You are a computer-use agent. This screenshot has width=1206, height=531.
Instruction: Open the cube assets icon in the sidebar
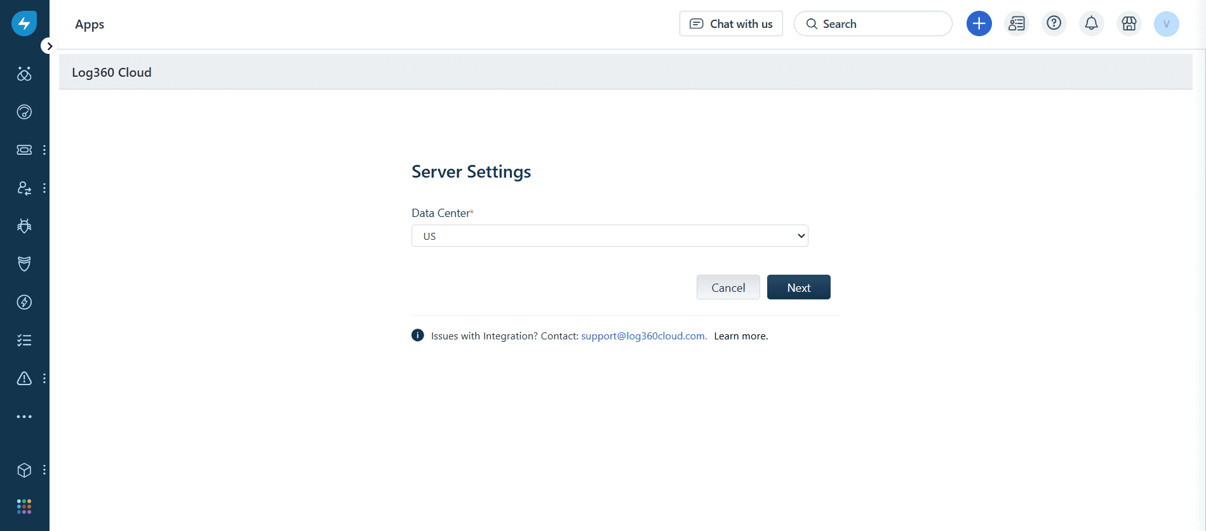[x=24, y=470]
